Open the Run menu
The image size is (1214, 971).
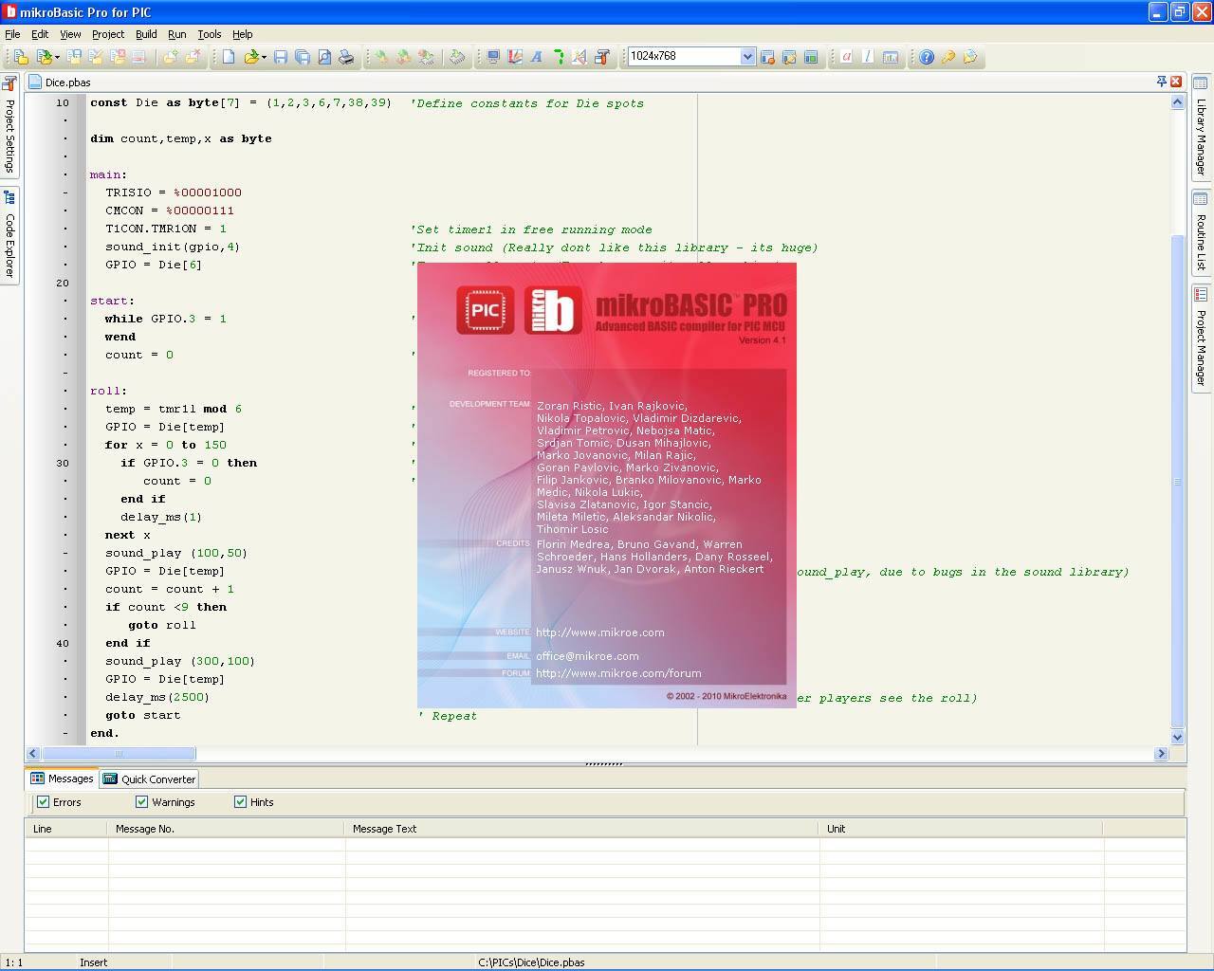[177, 34]
